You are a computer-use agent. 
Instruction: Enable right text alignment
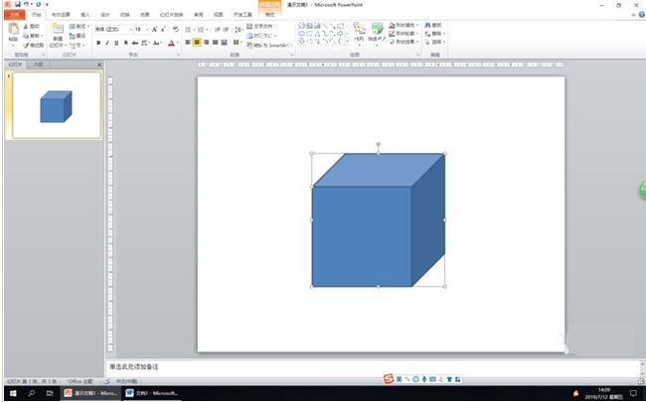point(206,43)
